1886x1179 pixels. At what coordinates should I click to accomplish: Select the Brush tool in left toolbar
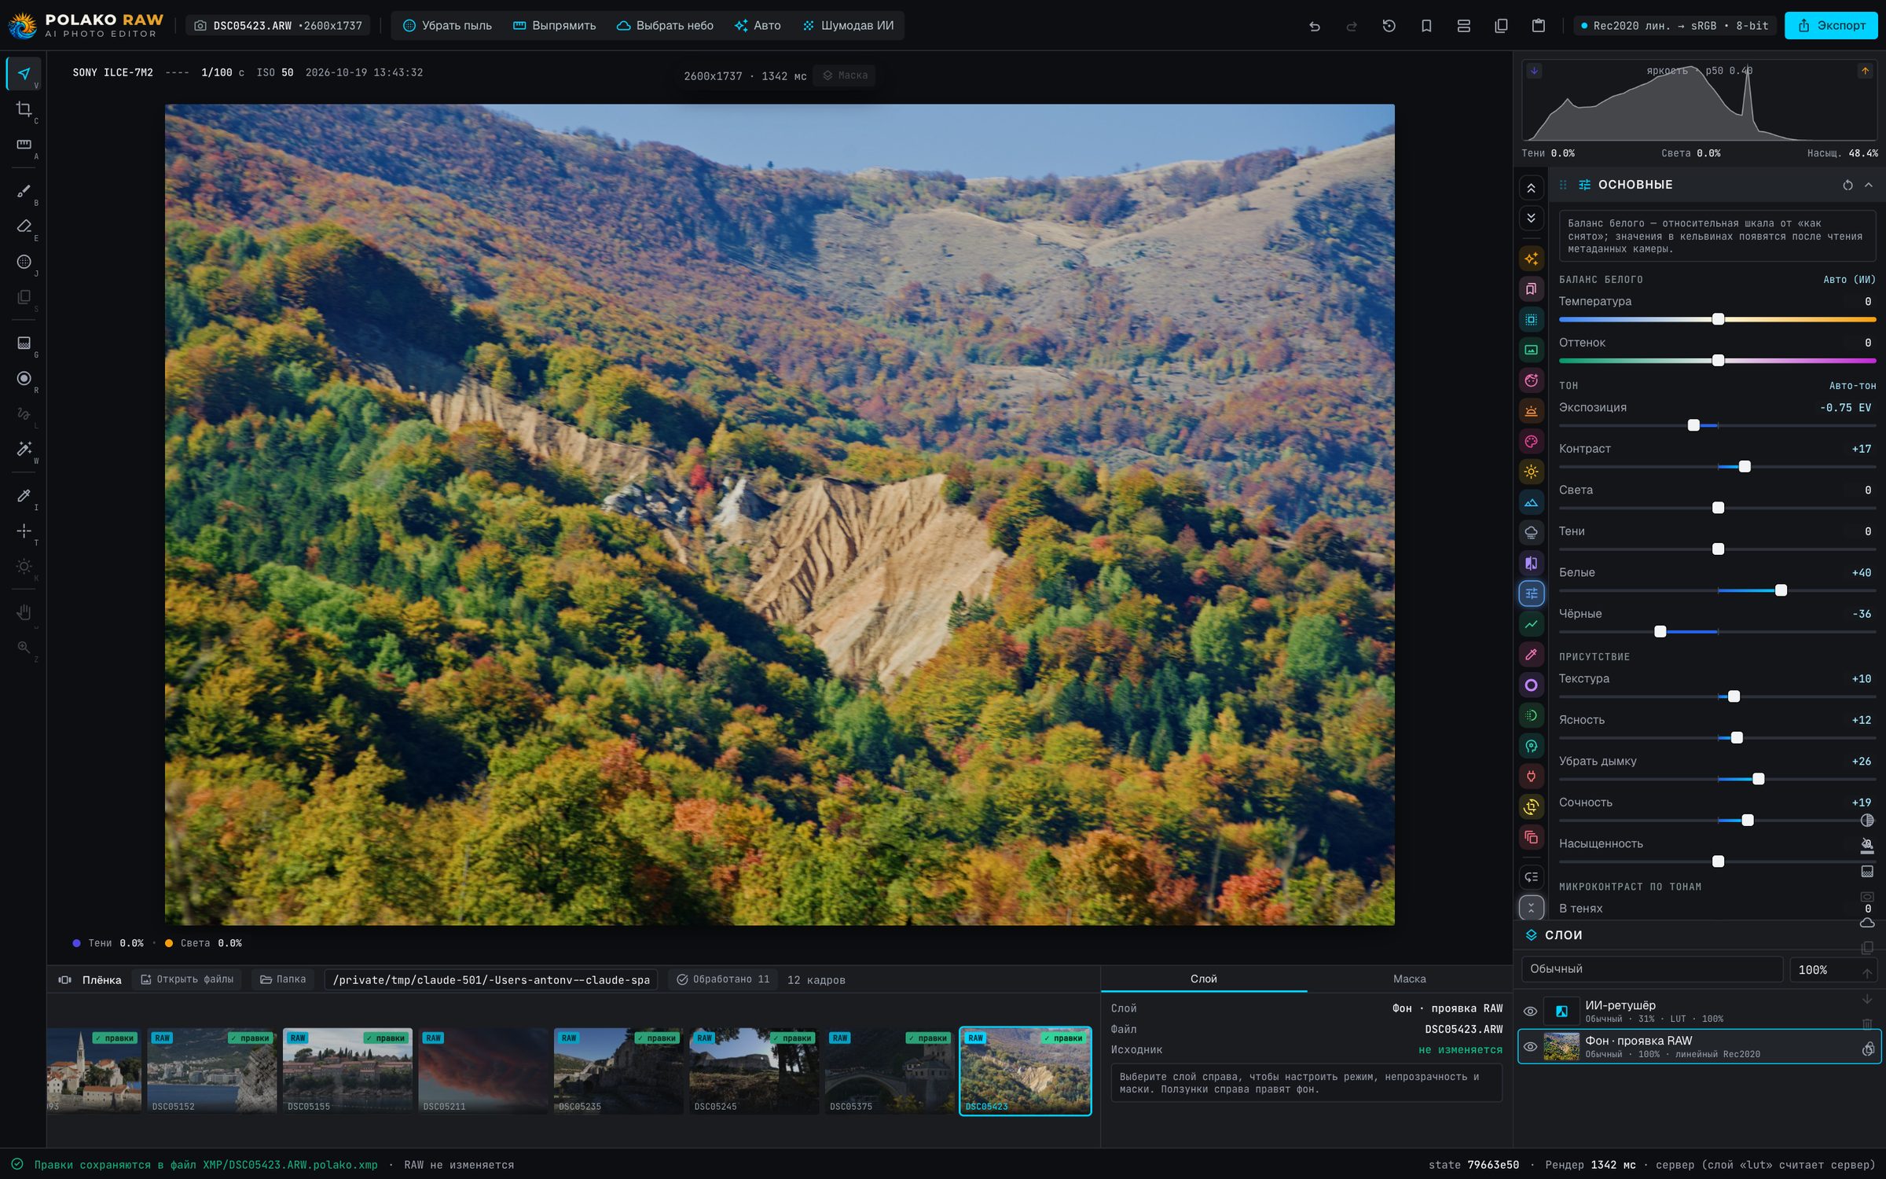(24, 191)
